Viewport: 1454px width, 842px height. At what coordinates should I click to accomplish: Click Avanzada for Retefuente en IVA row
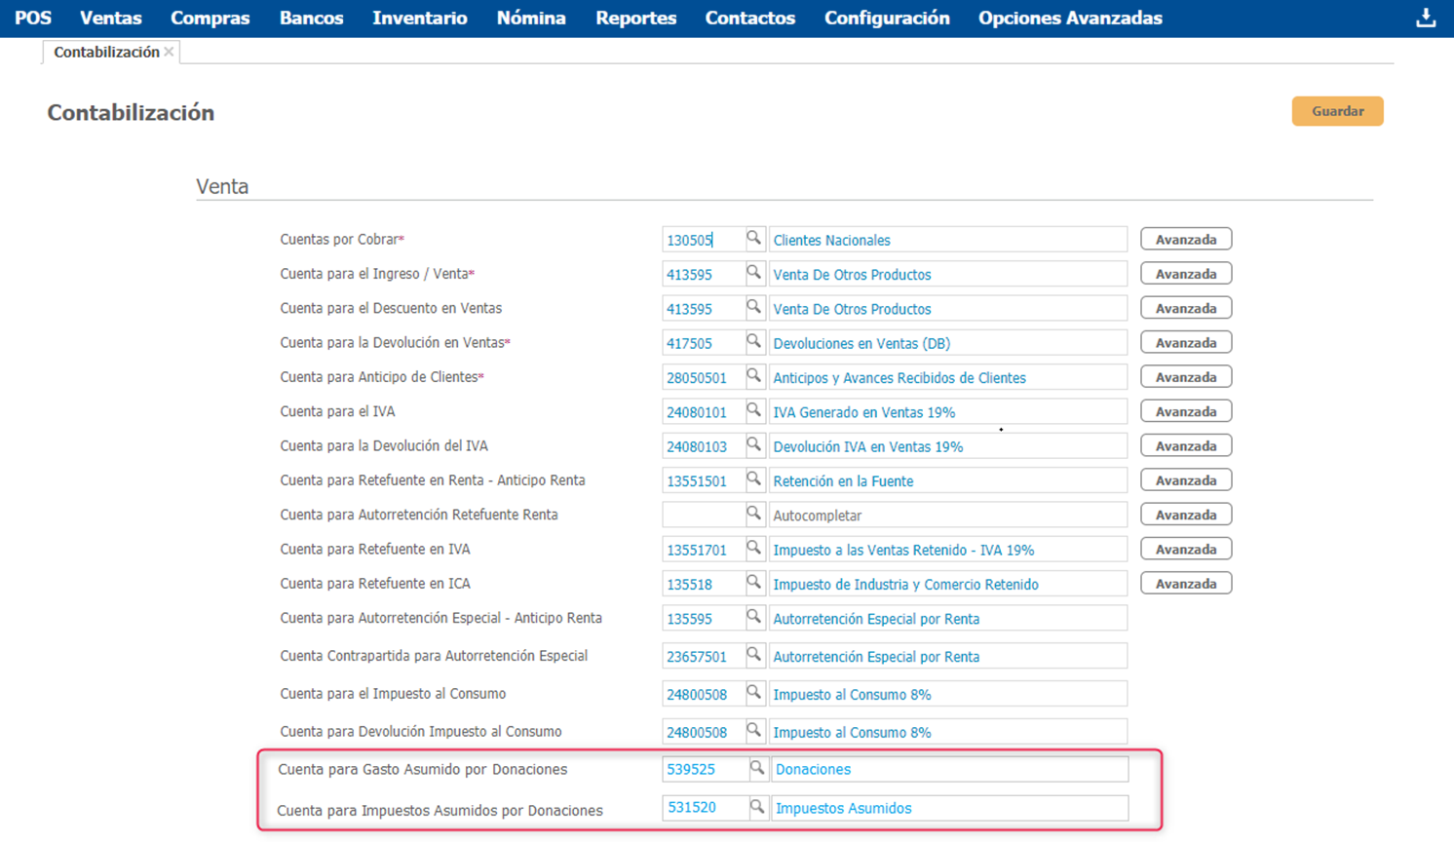pos(1185,550)
